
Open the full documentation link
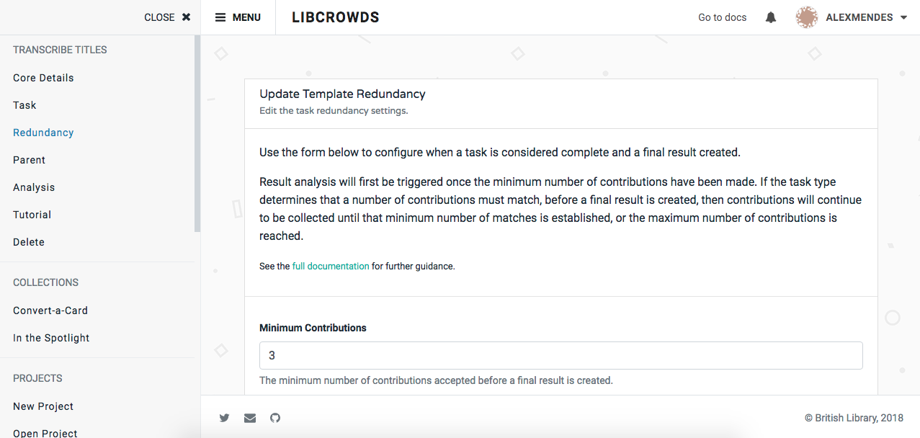pos(330,265)
